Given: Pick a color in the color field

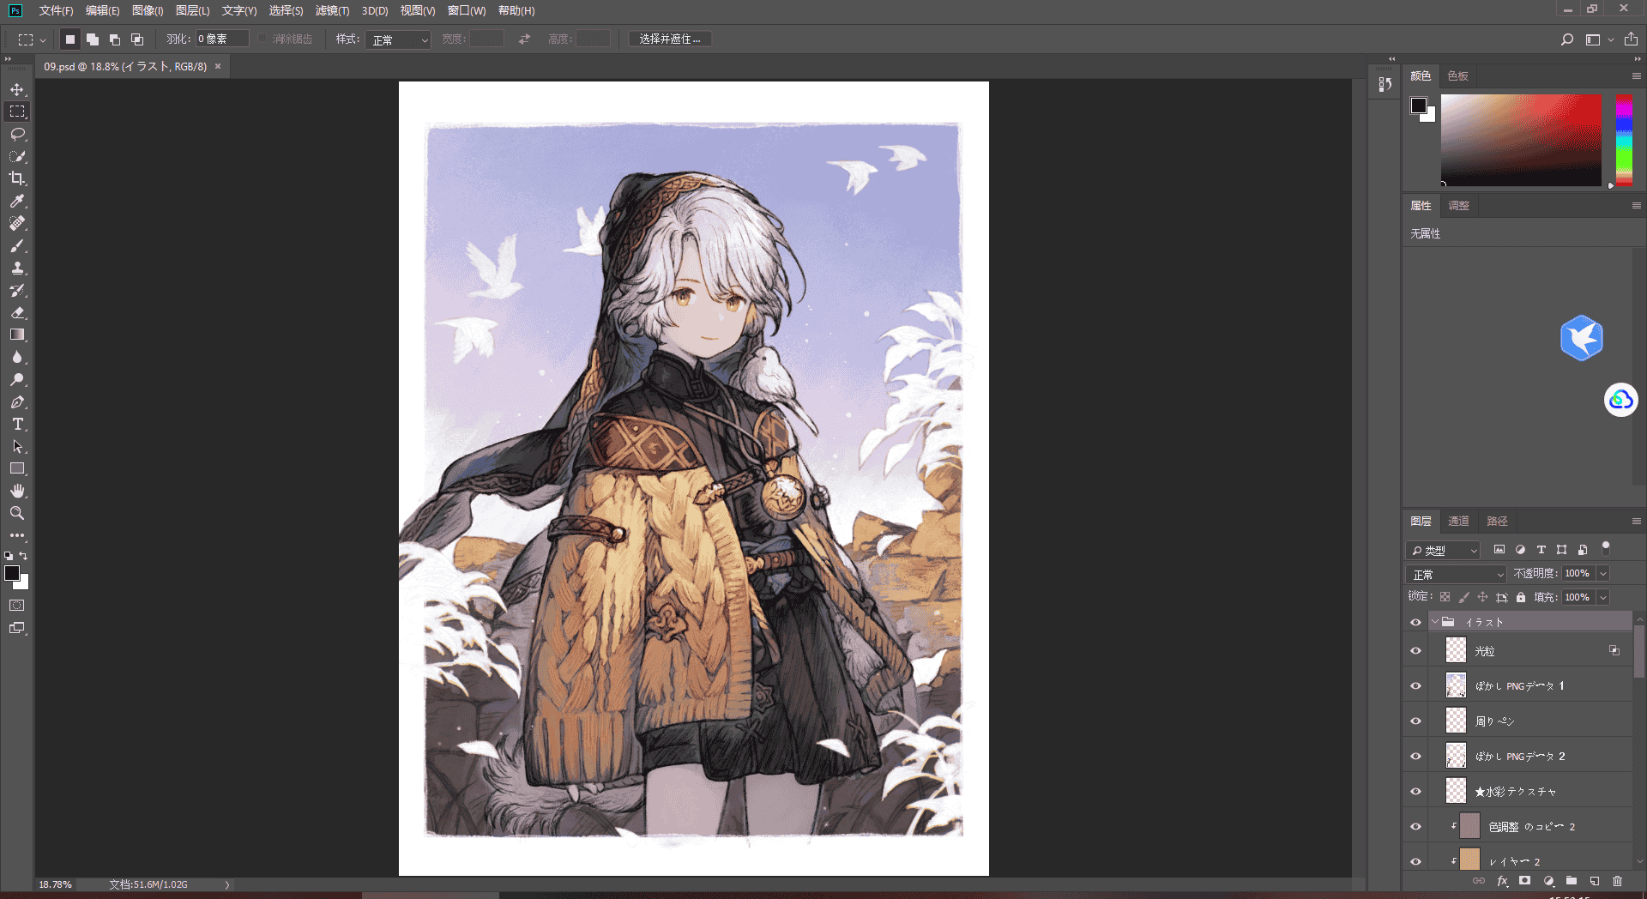Looking at the screenshot, I should click(1521, 140).
